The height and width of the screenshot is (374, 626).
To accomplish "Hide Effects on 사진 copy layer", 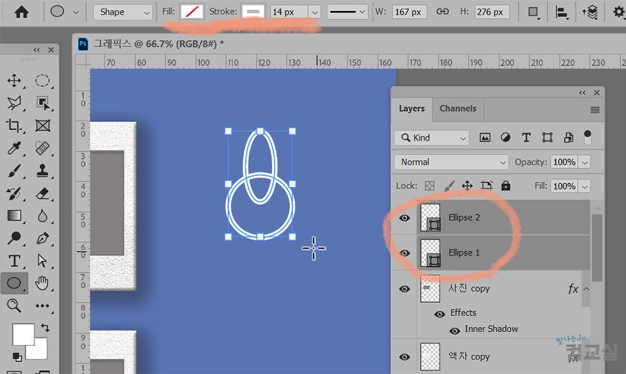I will 439,314.
